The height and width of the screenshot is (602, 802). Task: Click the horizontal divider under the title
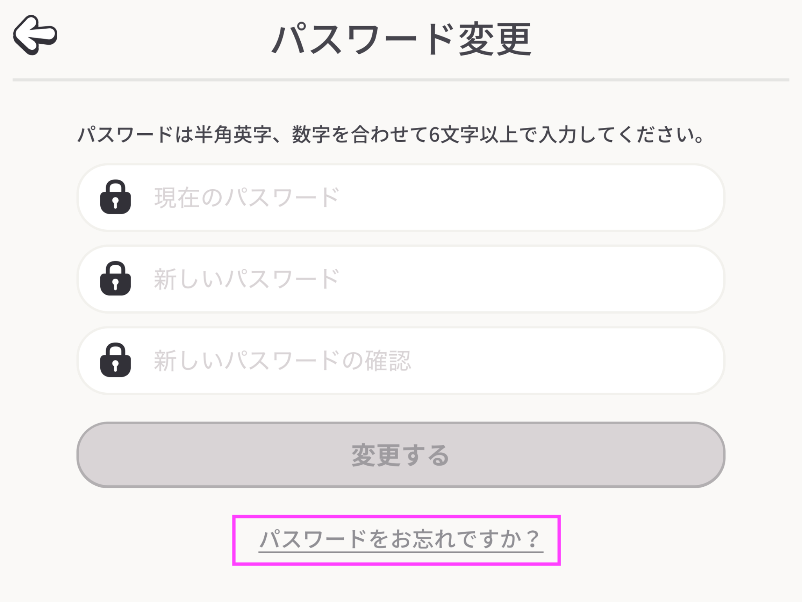tap(401, 80)
